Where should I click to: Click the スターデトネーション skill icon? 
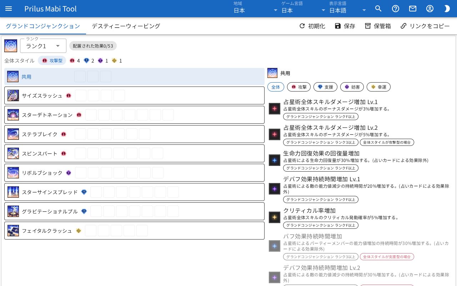click(x=13, y=115)
